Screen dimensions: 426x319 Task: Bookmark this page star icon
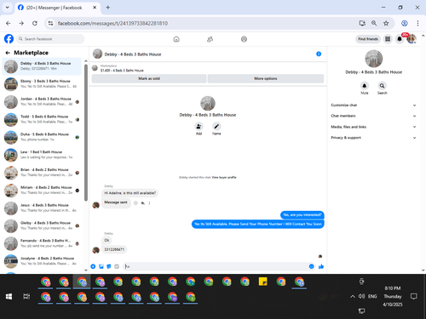pyautogui.click(x=386, y=23)
